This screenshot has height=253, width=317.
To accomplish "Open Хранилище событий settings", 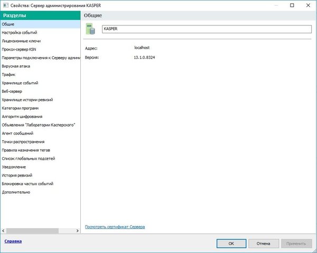I will [x=20, y=83].
